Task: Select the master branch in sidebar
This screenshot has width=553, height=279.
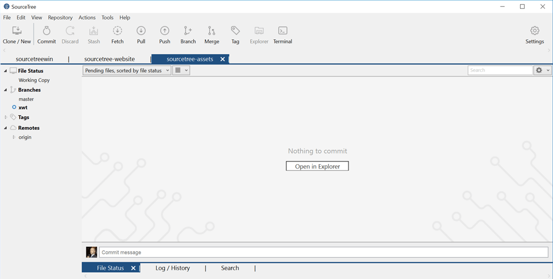Action: [26, 99]
